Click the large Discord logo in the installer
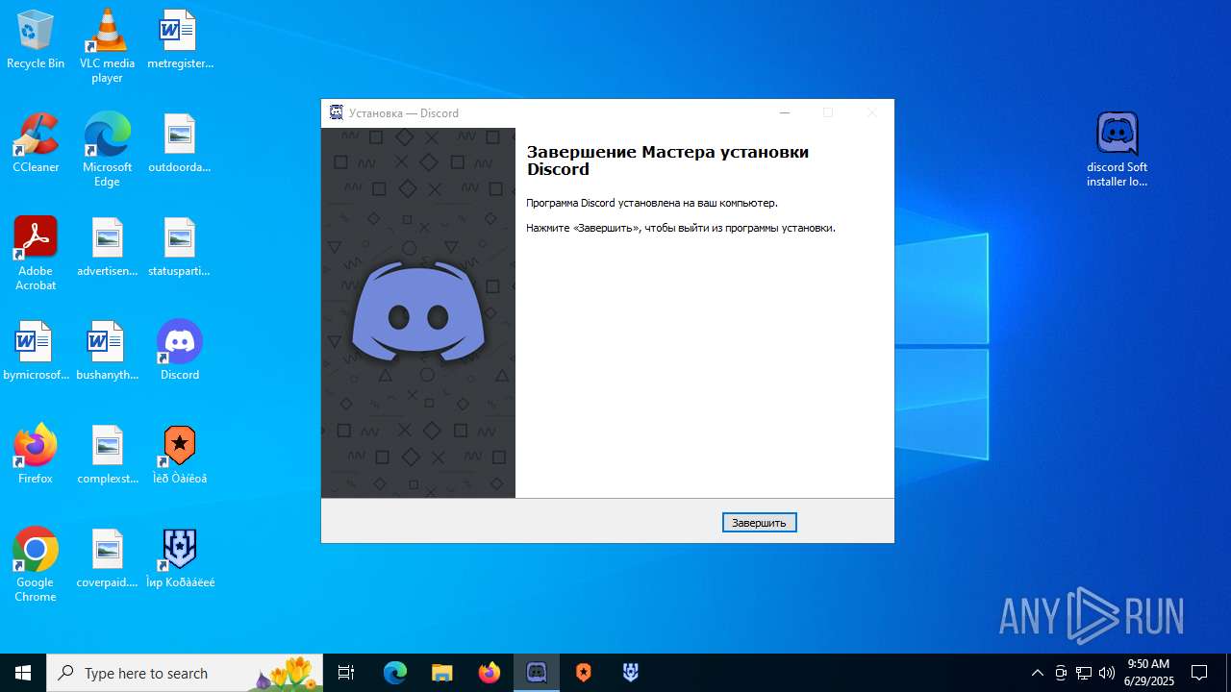This screenshot has height=692, width=1231. [x=418, y=312]
